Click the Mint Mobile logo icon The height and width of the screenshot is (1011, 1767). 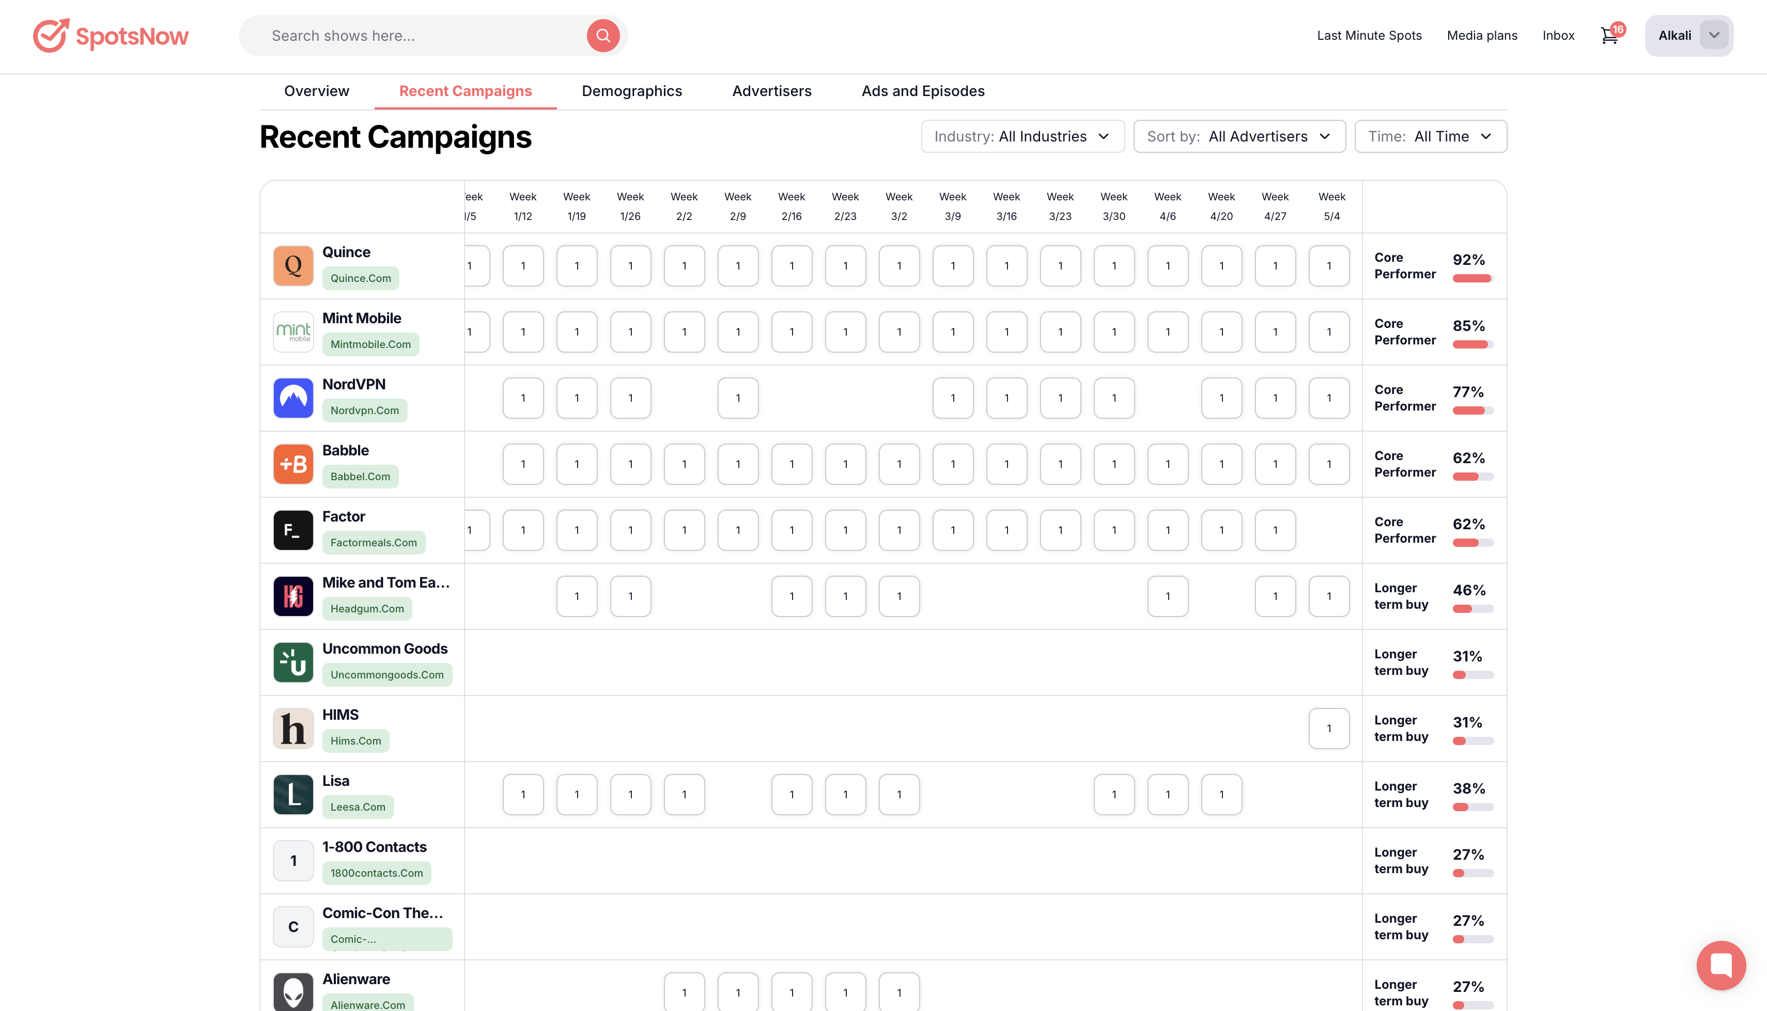click(293, 332)
